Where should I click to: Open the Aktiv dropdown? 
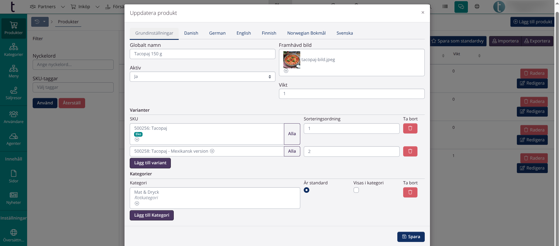[203, 77]
